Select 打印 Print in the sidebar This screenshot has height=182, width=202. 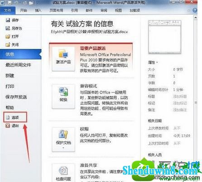[x=10, y=86]
